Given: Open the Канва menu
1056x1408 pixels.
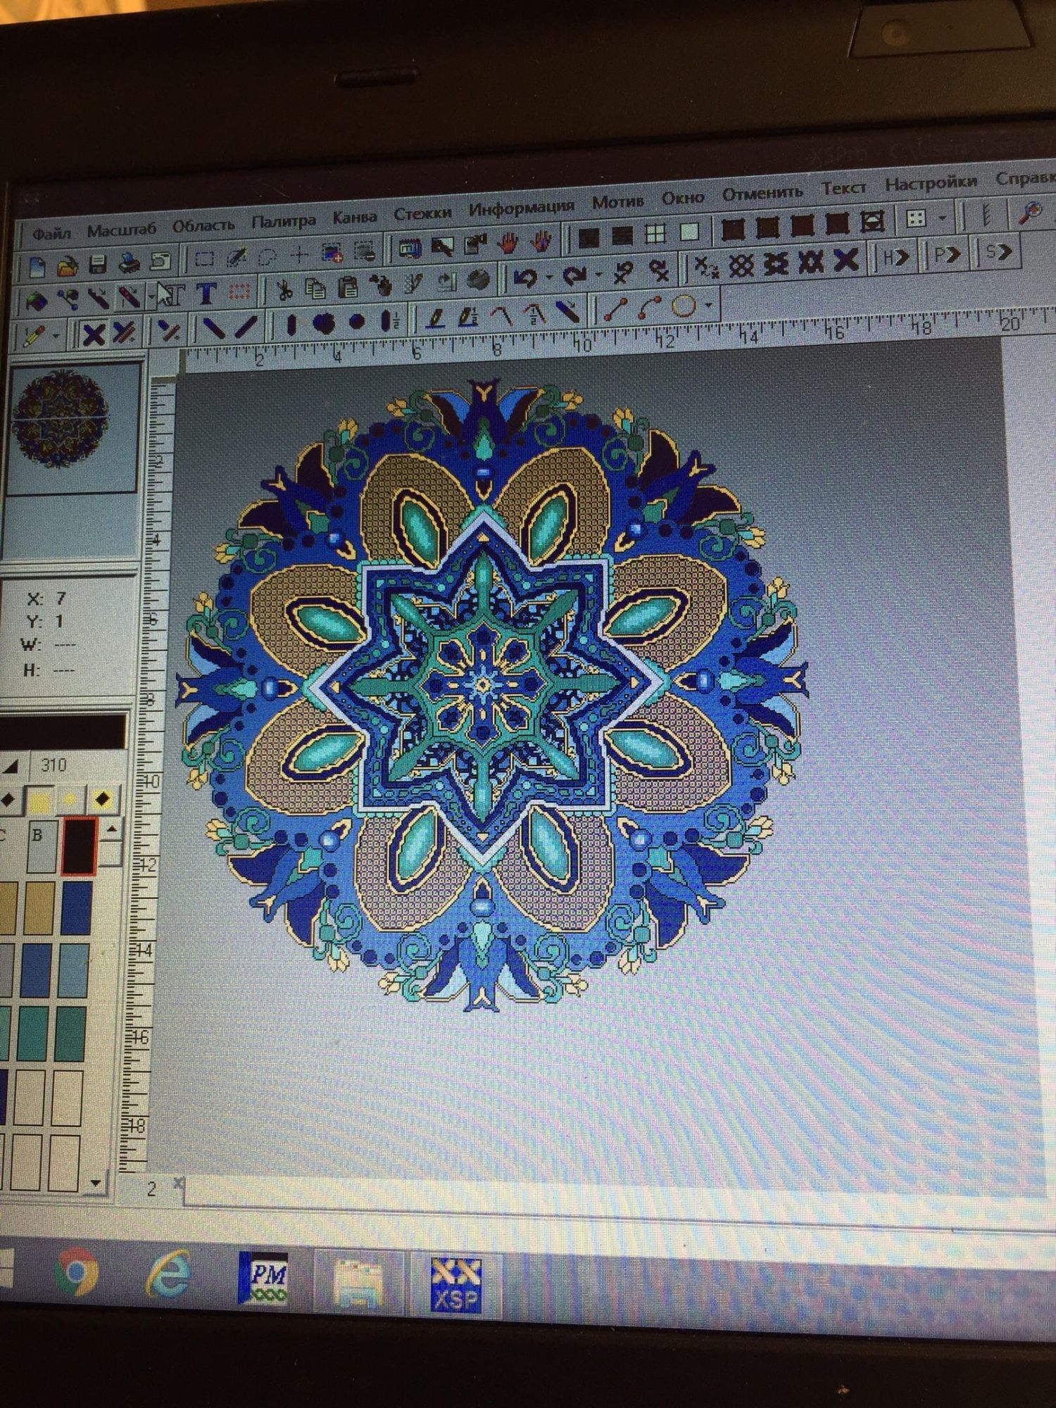Looking at the screenshot, I should click(355, 217).
